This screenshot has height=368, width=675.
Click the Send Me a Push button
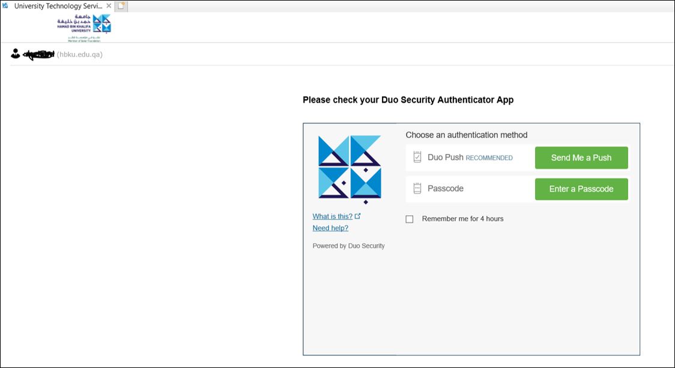(x=581, y=158)
